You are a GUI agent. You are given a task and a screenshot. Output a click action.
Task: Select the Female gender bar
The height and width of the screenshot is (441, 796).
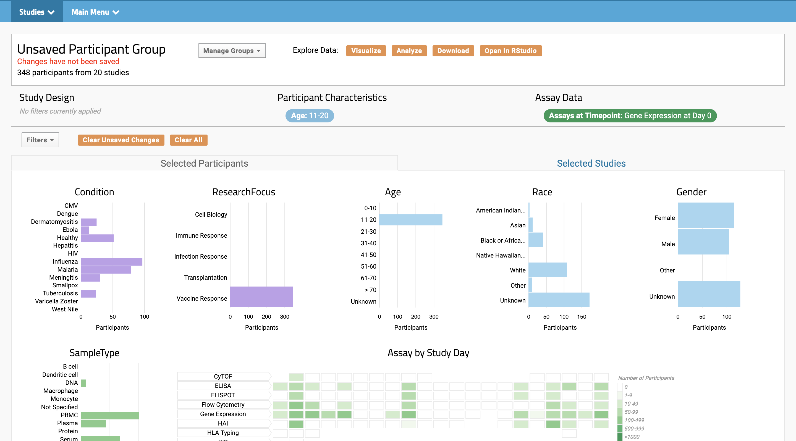(705, 215)
